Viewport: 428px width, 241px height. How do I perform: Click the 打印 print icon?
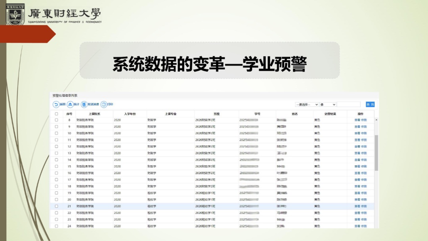point(103,105)
